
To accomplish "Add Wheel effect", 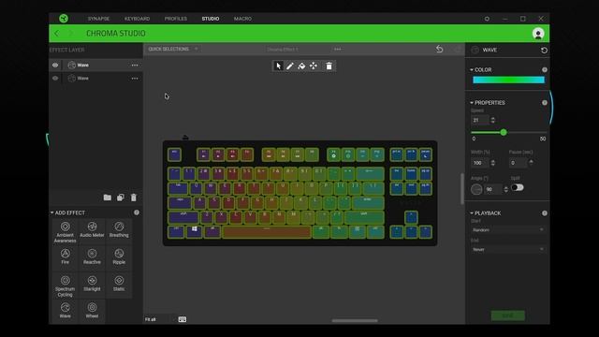I will 92,311.
